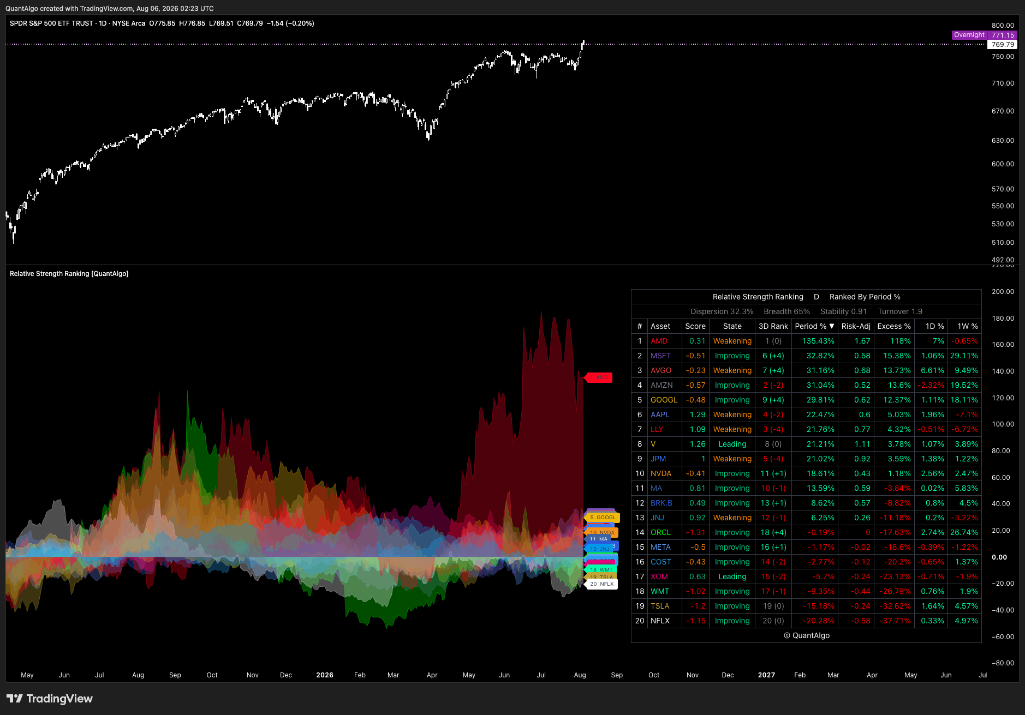Click the Breadth 65% statistic

pos(786,311)
